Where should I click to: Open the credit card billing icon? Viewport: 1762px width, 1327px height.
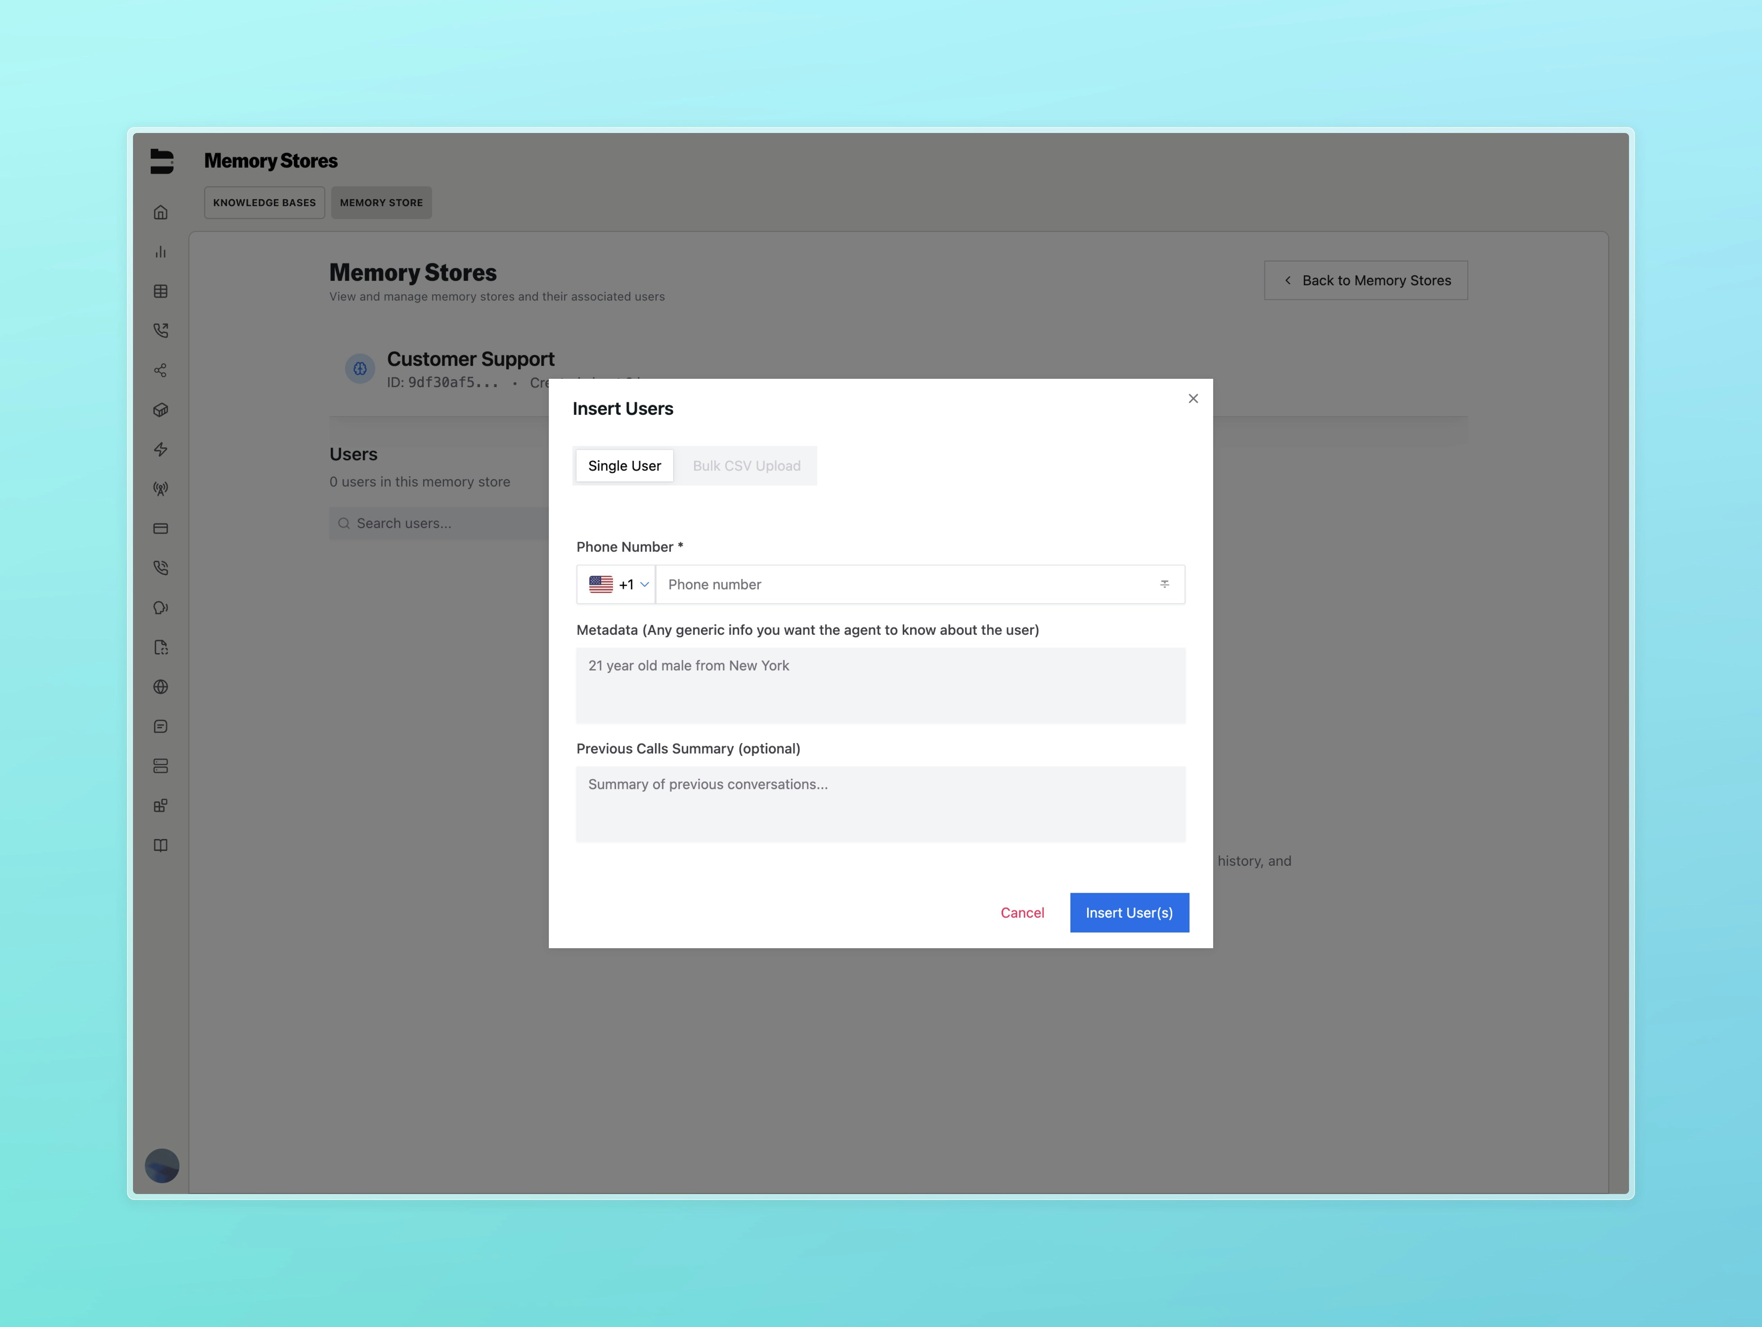click(x=161, y=529)
